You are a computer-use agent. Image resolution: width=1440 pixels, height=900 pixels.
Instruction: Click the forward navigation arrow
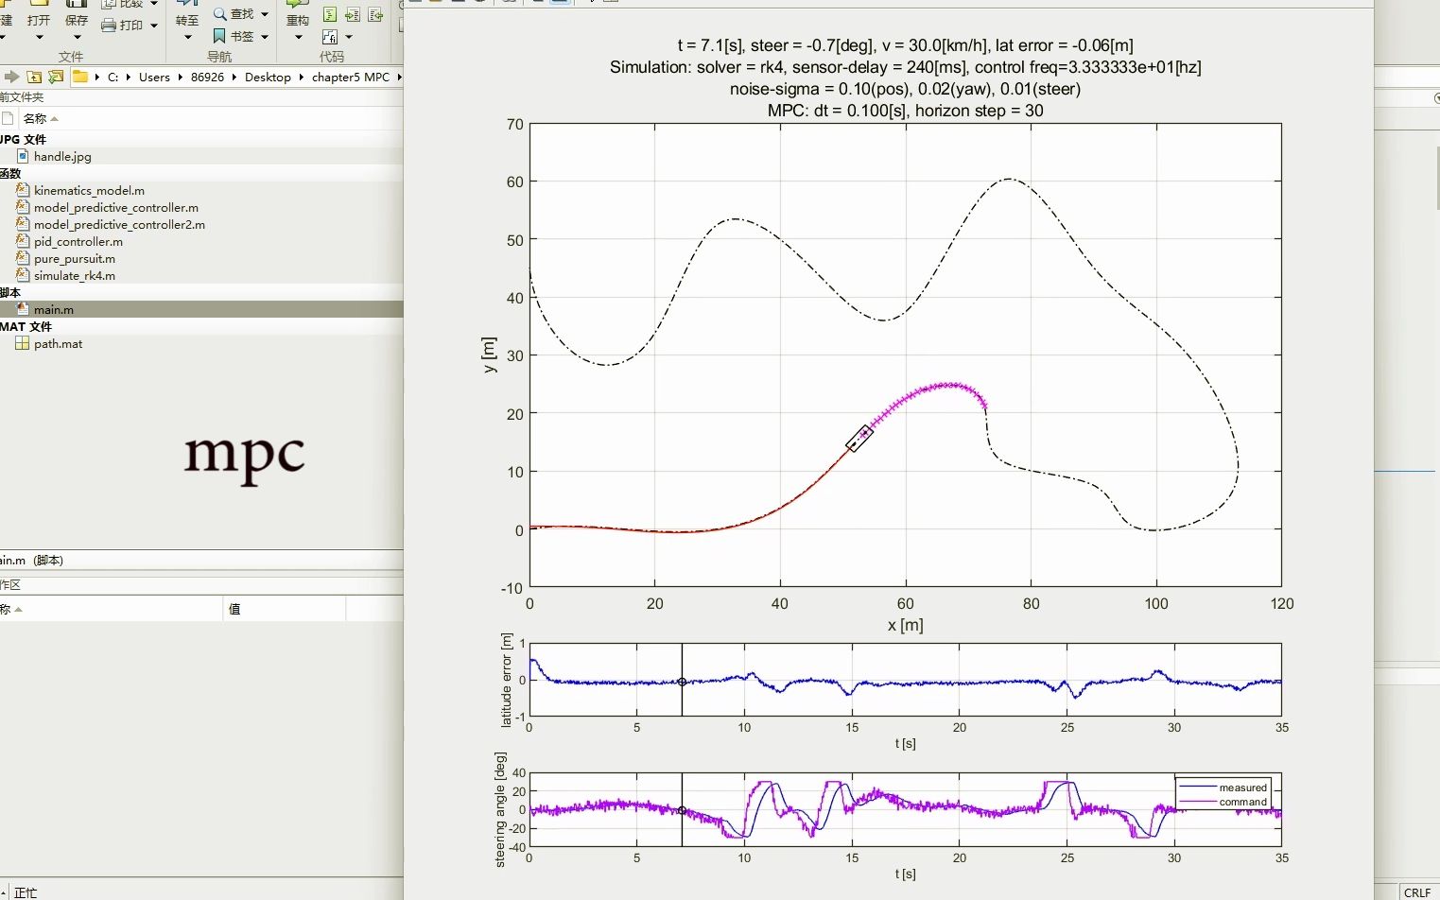pos(11,77)
